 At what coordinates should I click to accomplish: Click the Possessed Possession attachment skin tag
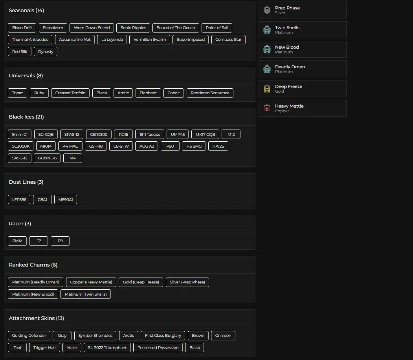tap(158, 347)
